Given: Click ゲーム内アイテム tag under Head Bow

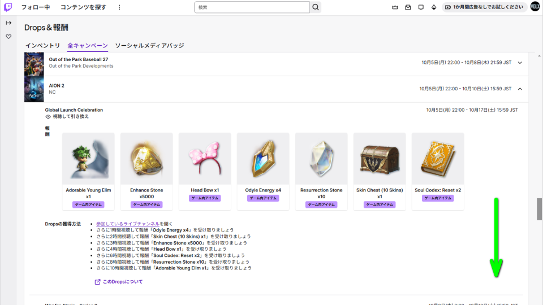Looking at the screenshot, I should tap(205, 198).
